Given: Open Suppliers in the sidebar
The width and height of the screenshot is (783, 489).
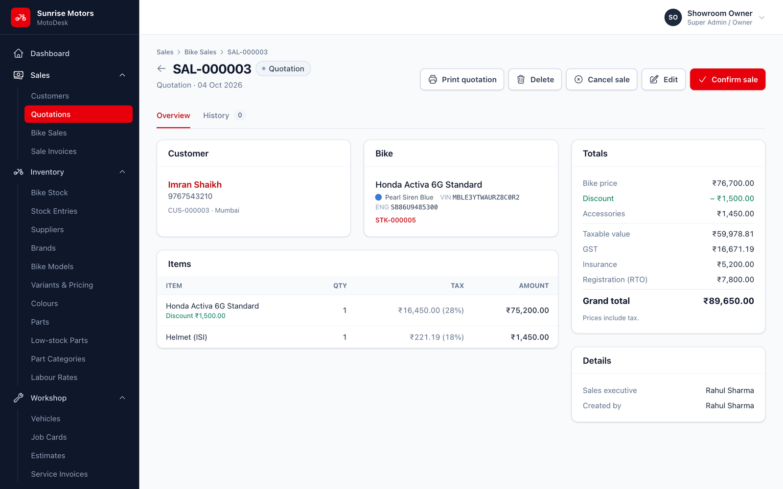Looking at the screenshot, I should pos(78,229).
